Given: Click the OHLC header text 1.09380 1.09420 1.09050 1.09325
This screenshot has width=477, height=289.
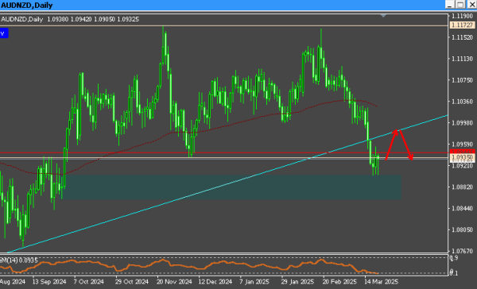Looking at the screenshot, I should [93, 19].
